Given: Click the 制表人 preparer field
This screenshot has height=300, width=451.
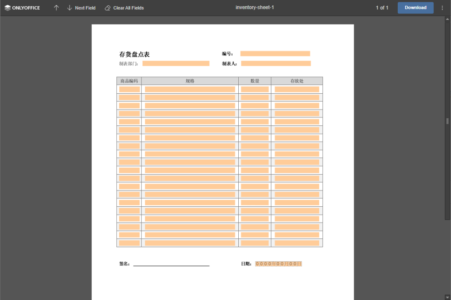Looking at the screenshot, I should tap(275, 63).
